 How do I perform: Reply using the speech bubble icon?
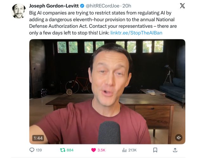[32, 150]
